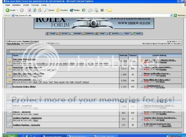
Task: Click status icon beside Watchtalk forum
Action: pyautogui.click(x=9, y=68)
